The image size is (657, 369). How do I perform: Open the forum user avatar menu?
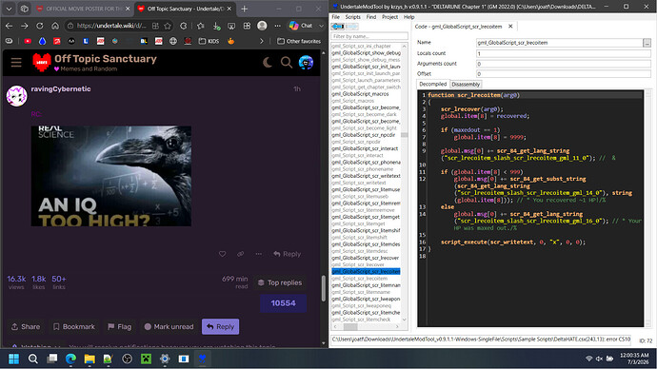(x=306, y=63)
